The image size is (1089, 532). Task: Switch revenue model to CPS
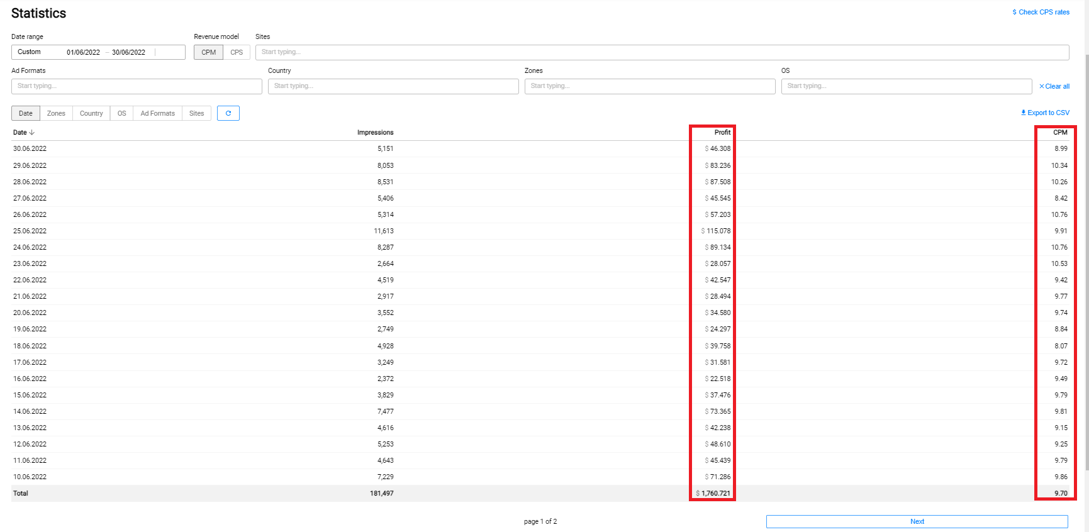point(237,52)
